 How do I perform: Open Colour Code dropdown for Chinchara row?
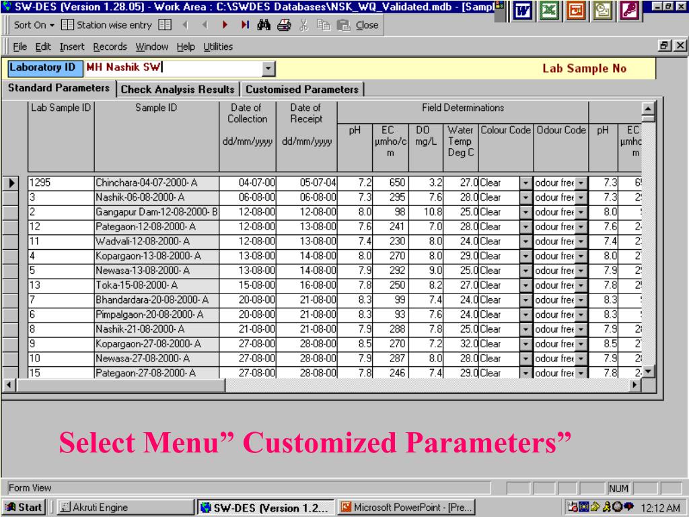tap(525, 183)
